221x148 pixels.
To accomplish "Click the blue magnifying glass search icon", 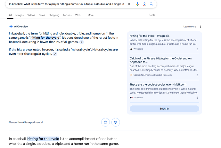I will click(x=151, y=4).
